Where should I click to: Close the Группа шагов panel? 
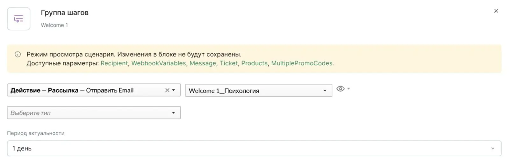tap(496, 11)
